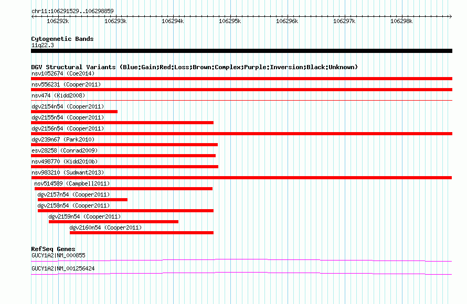Open the dgv239n67 (Park2010) variant label

63,139
